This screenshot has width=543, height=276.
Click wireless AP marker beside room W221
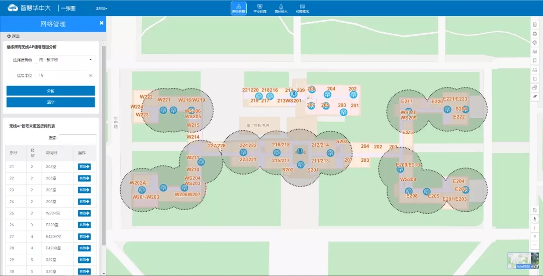163,110
